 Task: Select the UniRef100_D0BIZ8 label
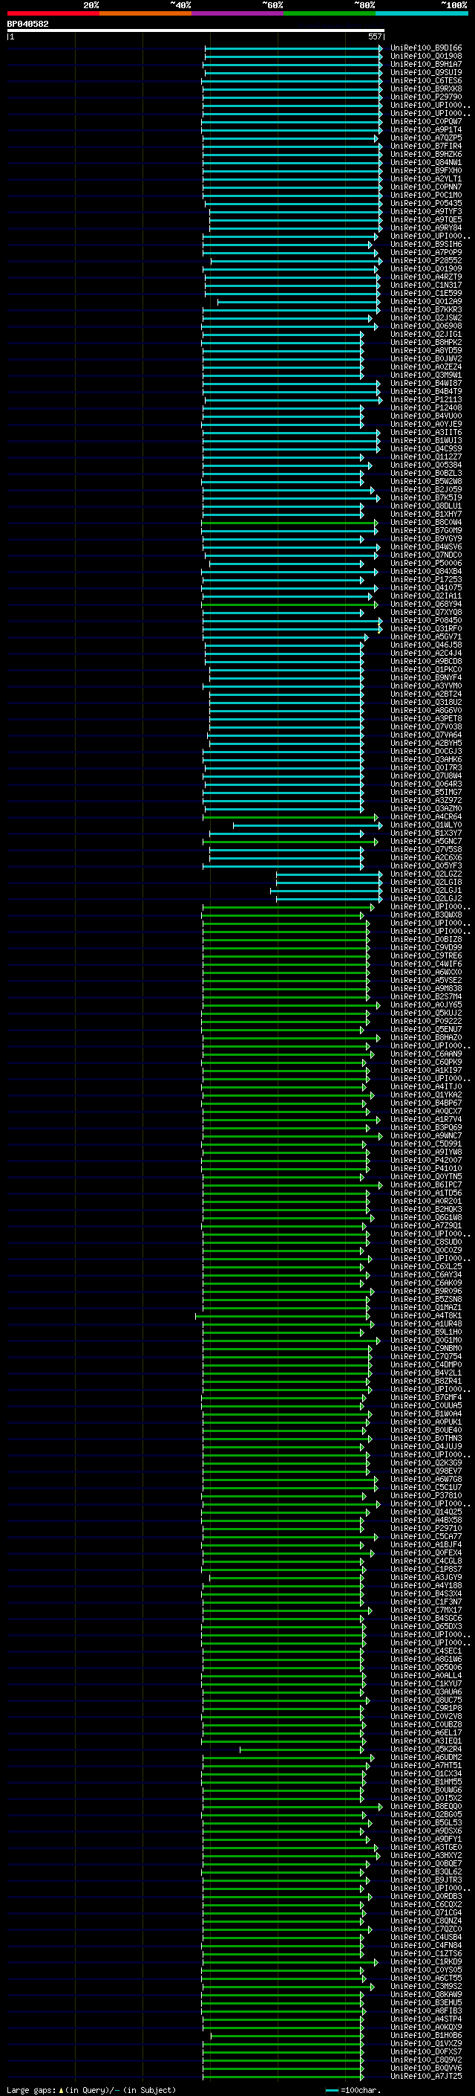pos(426,940)
